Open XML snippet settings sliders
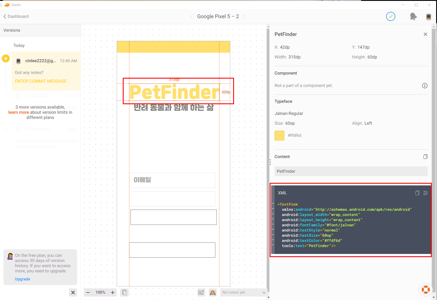Image resolution: width=437 pixels, height=300 pixels. (x=425, y=193)
